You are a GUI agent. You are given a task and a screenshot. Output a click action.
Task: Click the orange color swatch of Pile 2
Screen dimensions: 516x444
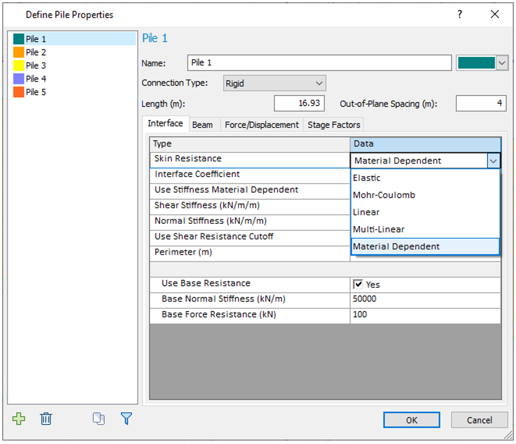[x=18, y=52]
